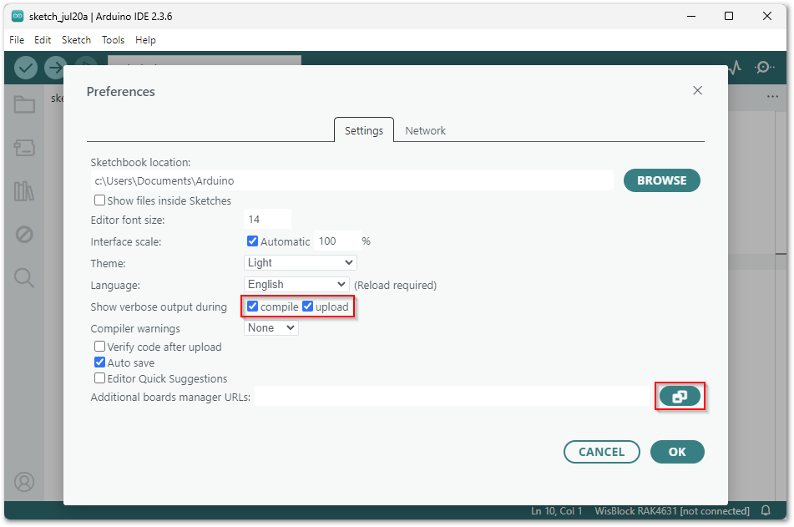This screenshot has width=794, height=527.
Task: Enable Editor Quick Suggestions
Action: (99, 378)
